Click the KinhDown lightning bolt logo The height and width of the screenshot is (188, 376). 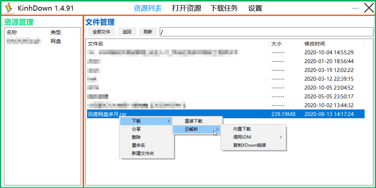click(x=9, y=8)
